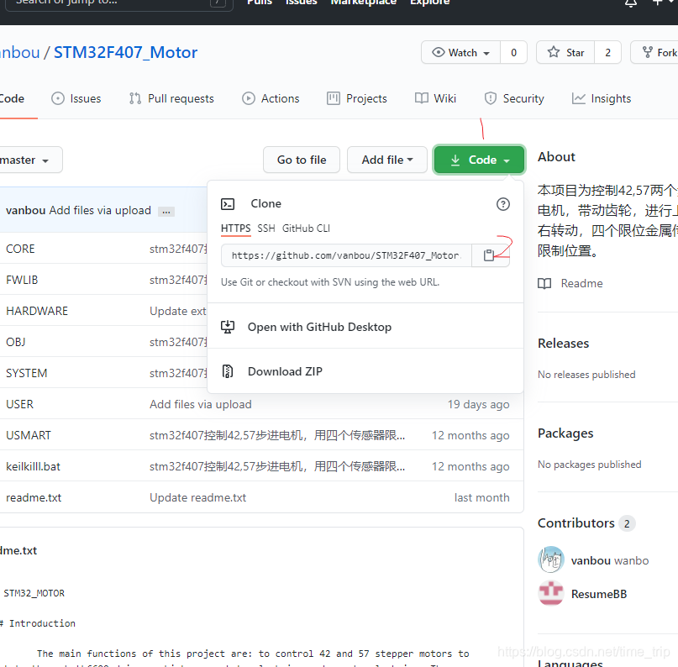Click Marketplace in the top navigation bar
Screen dimensions: 678x667
363,3
